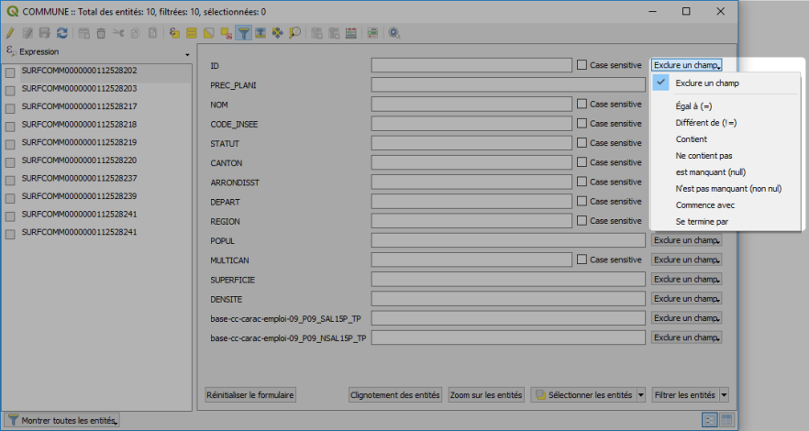Toggle the select/filter by form funnel icon

[244, 34]
